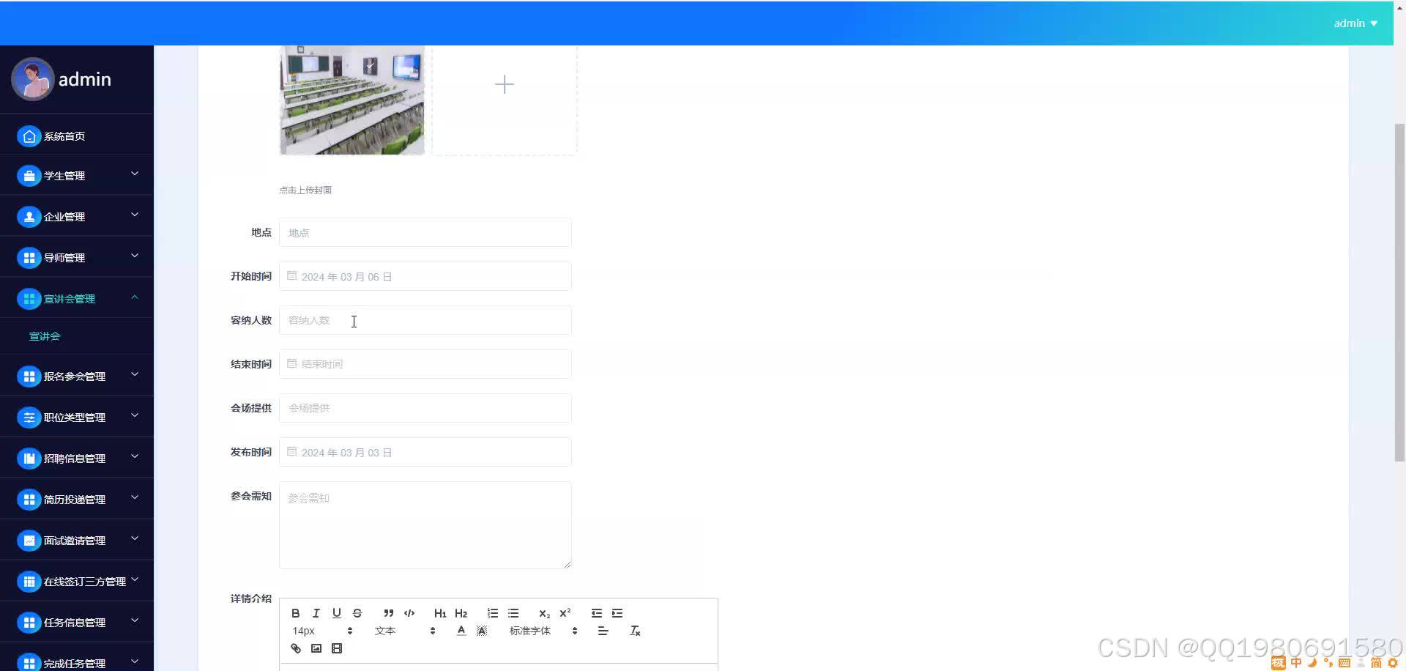The image size is (1406, 671).
Task: Expand the 学生管理 sidebar menu
Action: (77, 176)
